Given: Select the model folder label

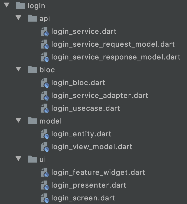Looking at the screenshot, I should click(50, 121).
